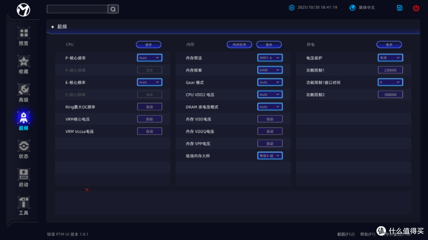Click the 内存 VDDQ电压 value field

(x=270, y=131)
